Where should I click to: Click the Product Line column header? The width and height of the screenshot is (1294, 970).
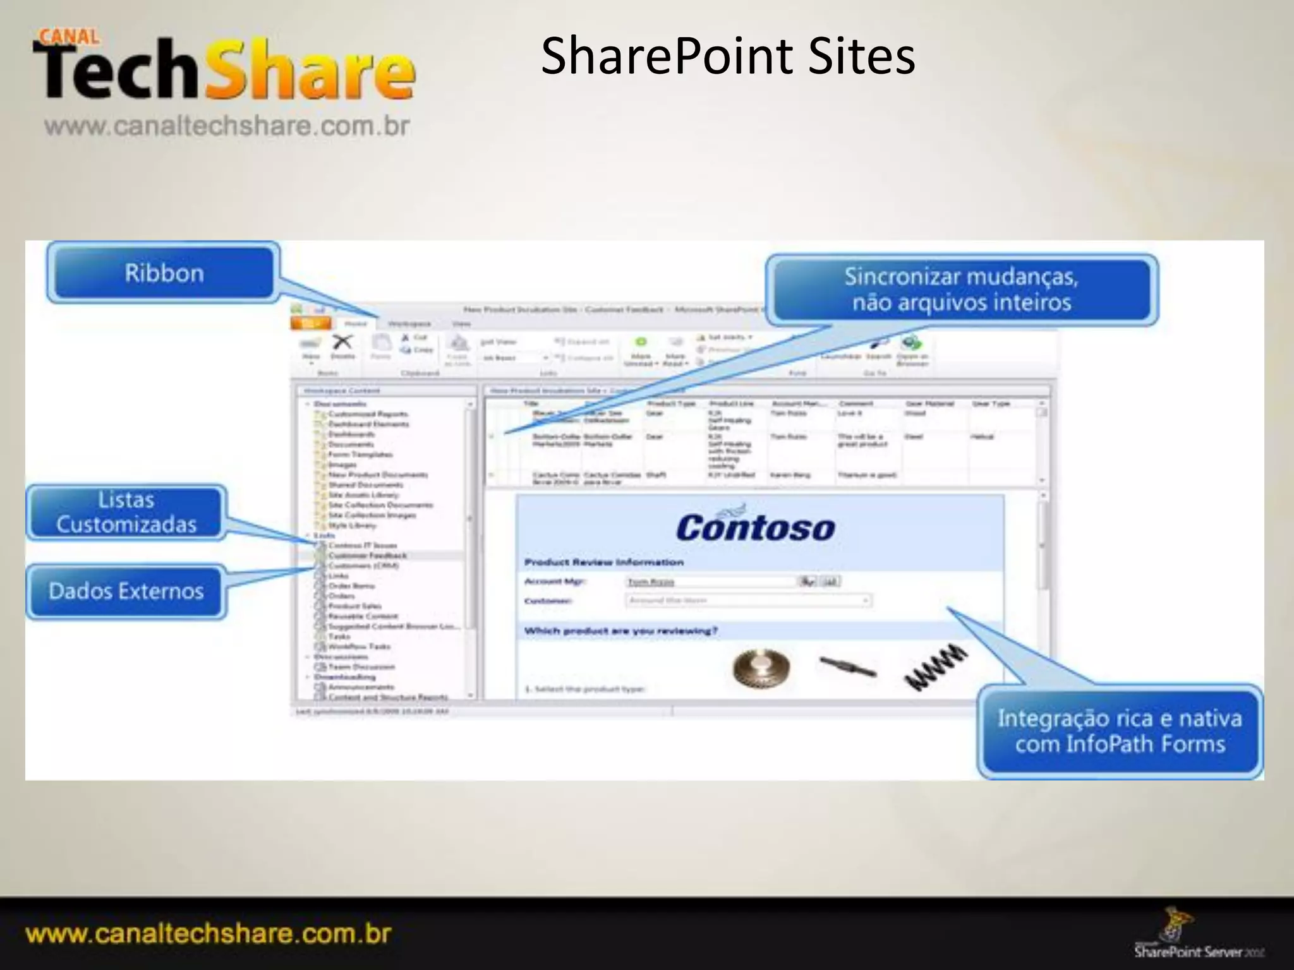731,403
